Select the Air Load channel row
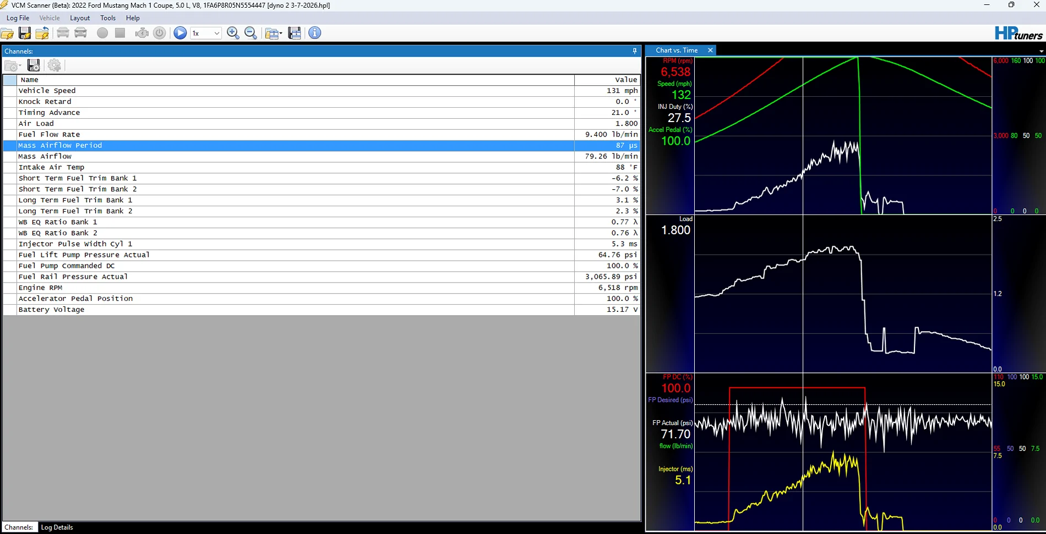 [x=322, y=124]
